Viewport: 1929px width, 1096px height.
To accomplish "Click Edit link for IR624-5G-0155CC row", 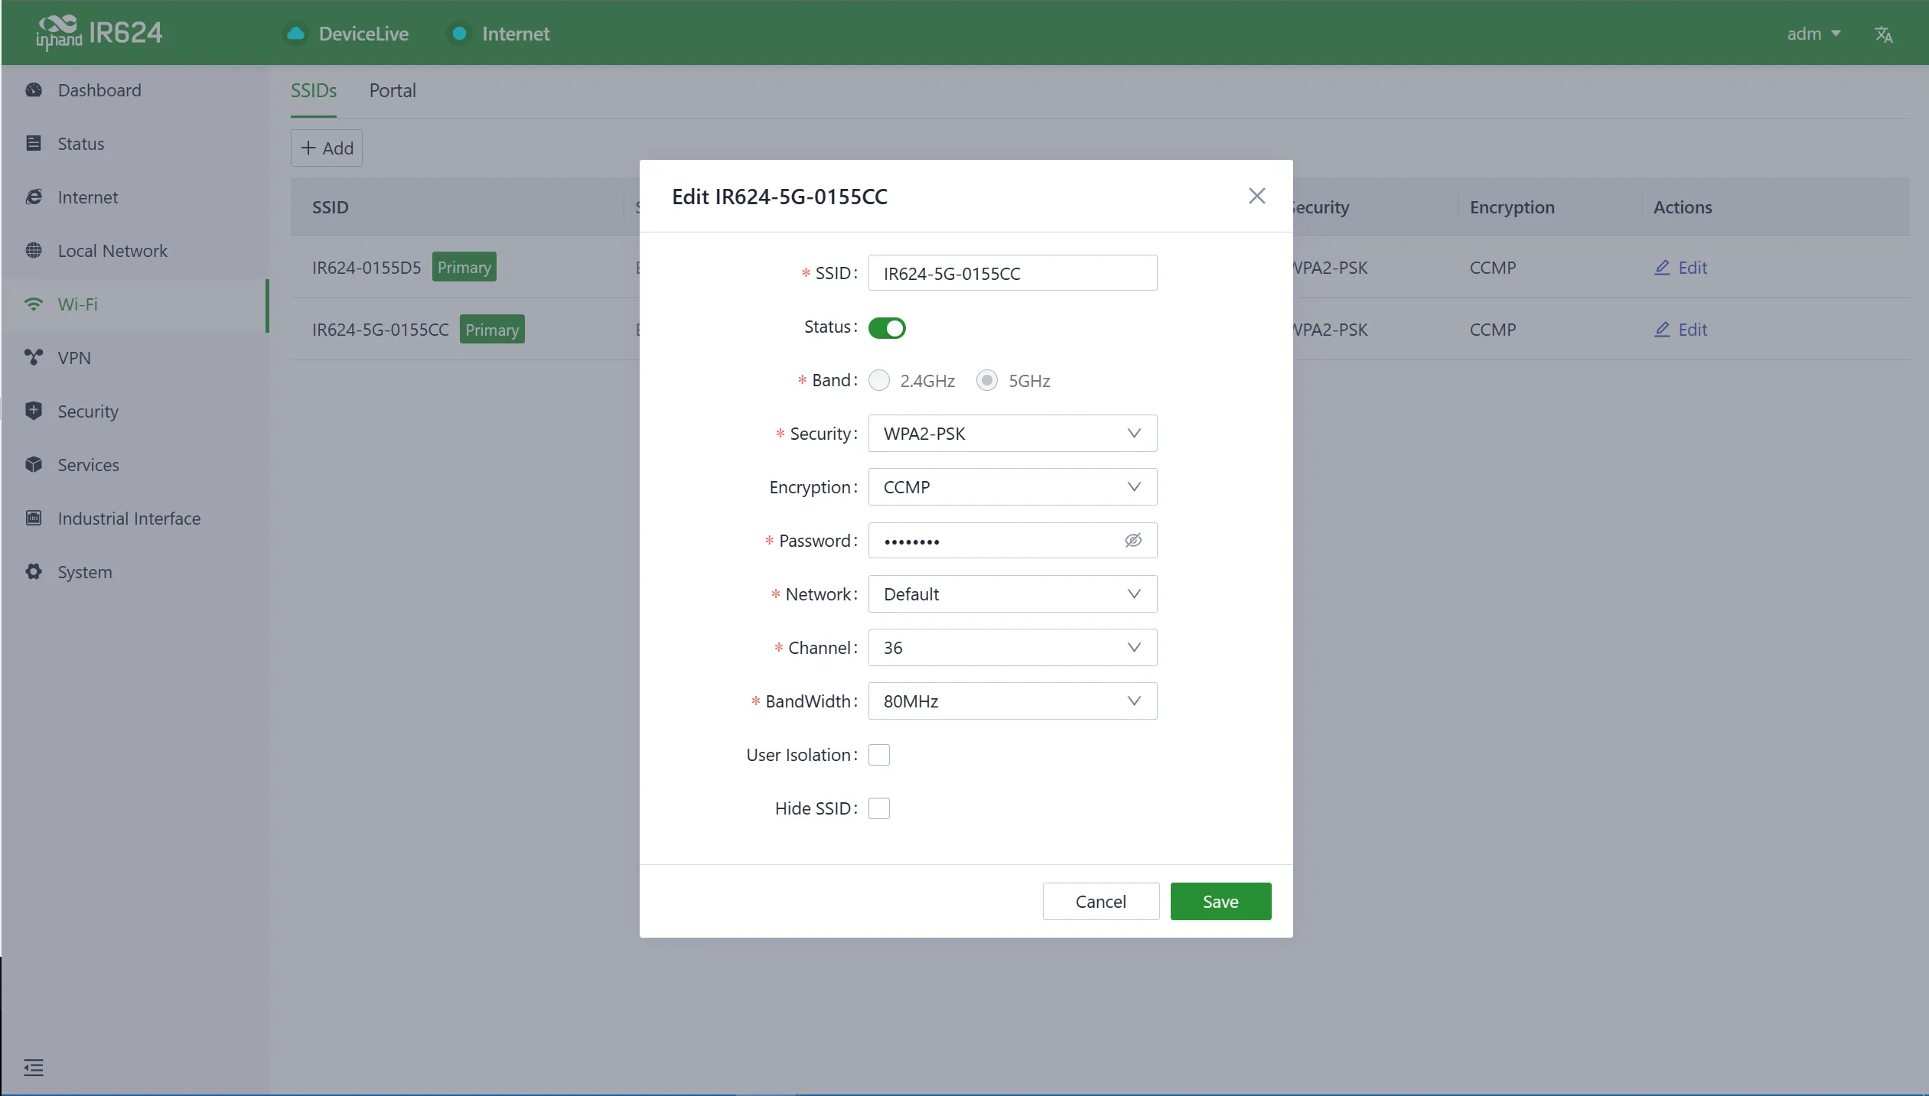I will click(1681, 330).
